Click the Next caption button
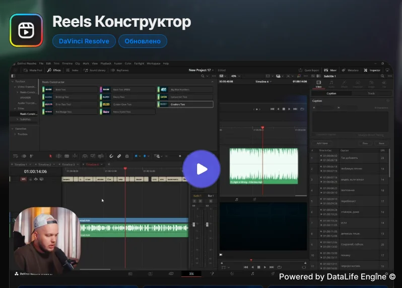 [x=381, y=143]
